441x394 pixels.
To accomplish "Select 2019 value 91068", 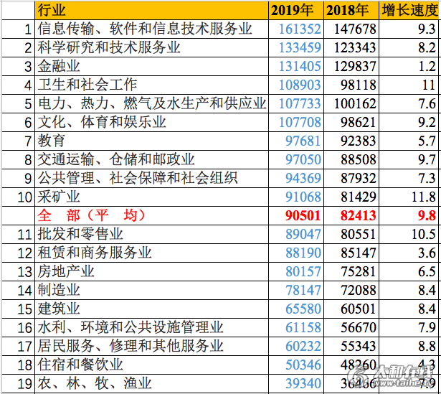I will 296,197.
